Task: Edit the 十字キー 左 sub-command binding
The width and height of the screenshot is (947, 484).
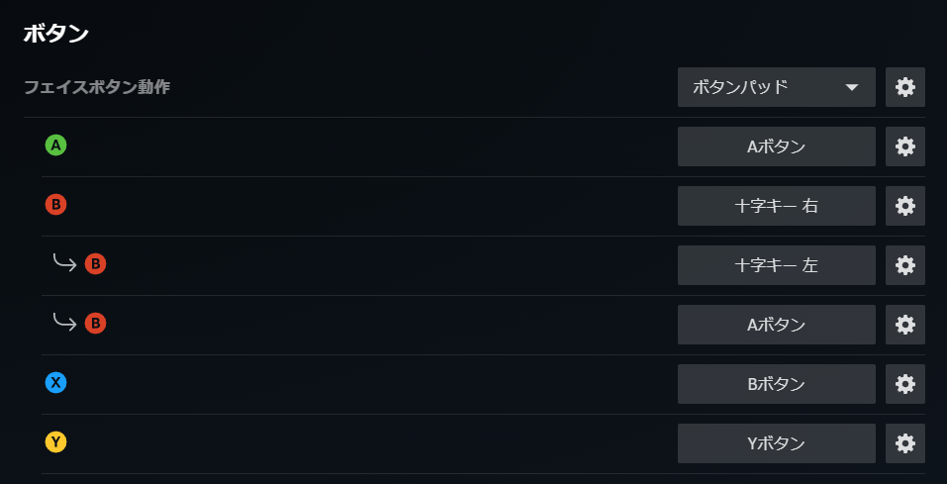Action: [x=776, y=265]
